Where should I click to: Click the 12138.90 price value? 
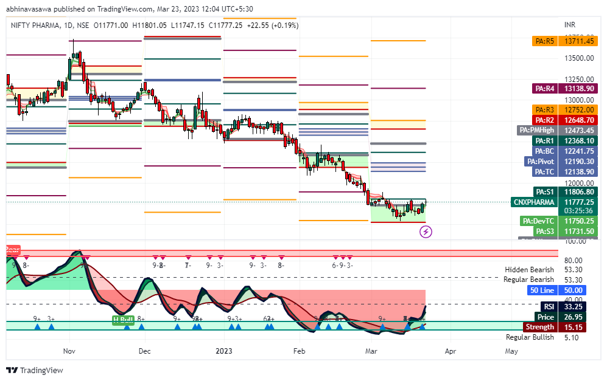pos(579,171)
